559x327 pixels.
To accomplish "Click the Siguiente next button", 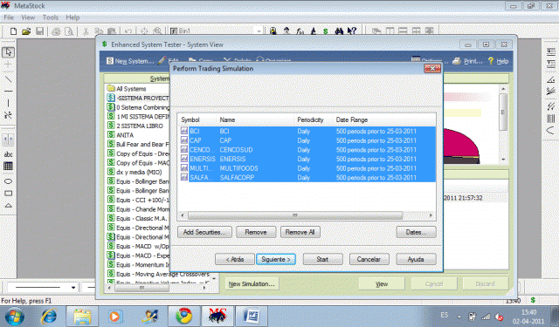I will [x=276, y=259].
